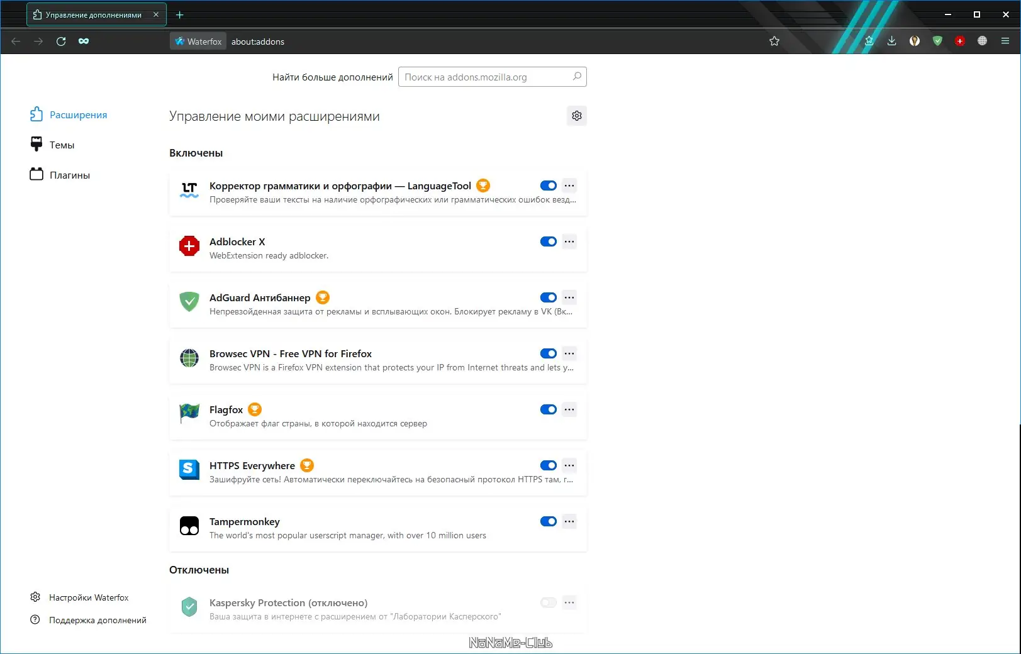Click the round gold-figure extension icon in the toolbar
Viewport: 1021px width, 654px height.
915,42
